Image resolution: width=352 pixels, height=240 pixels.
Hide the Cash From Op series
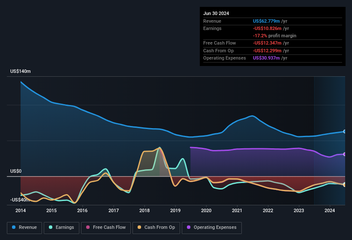tap(156, 228)
